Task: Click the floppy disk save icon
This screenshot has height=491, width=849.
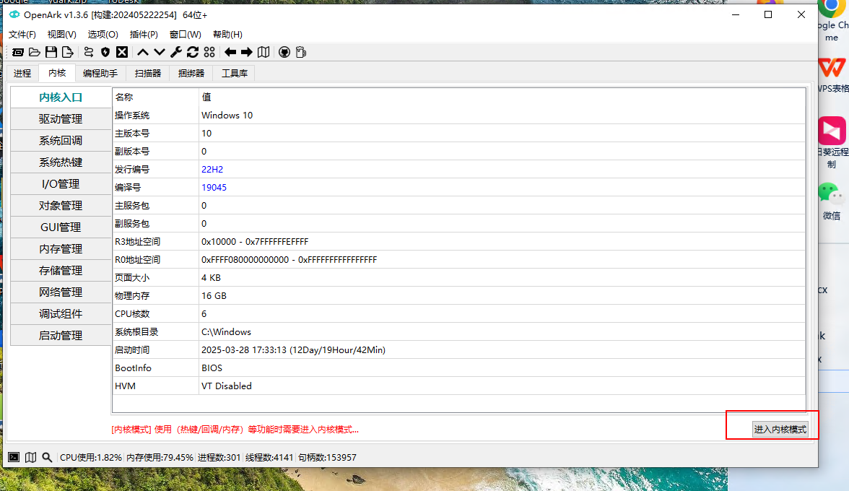Action: tap(51, 52)
